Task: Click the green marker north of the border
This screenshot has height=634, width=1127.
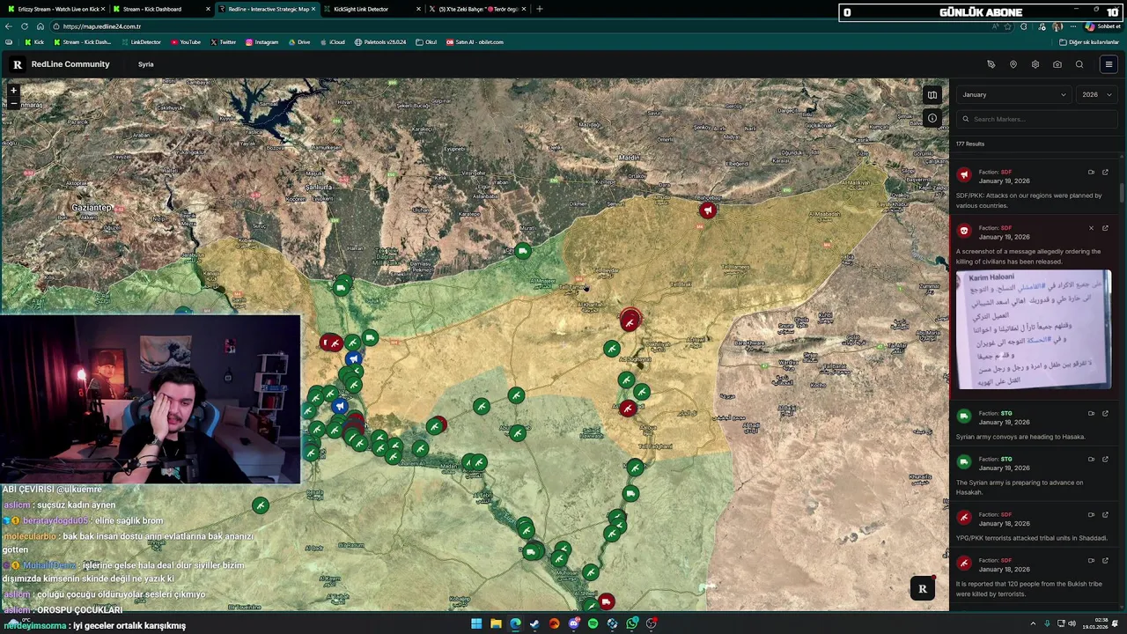Action: pyautogui.click(x=523, y=252)
